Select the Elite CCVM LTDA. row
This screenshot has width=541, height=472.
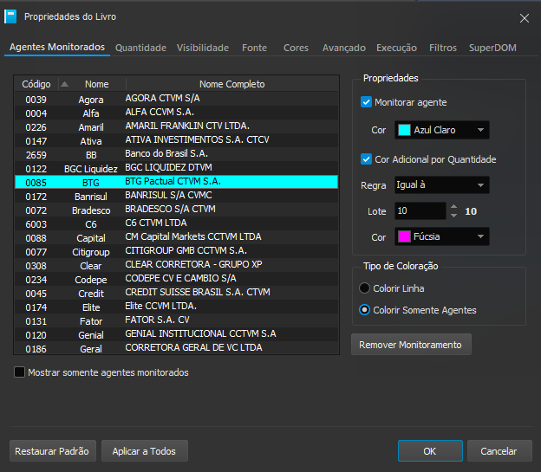[x=176, y=307]
